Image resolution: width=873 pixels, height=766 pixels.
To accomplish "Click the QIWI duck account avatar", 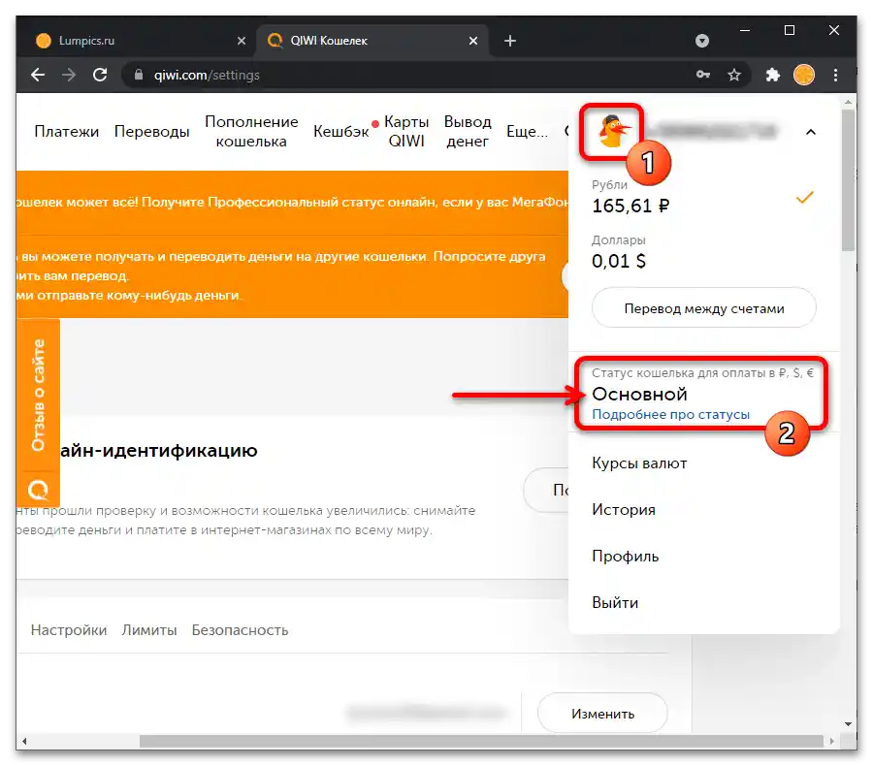I will pos(612,132).
